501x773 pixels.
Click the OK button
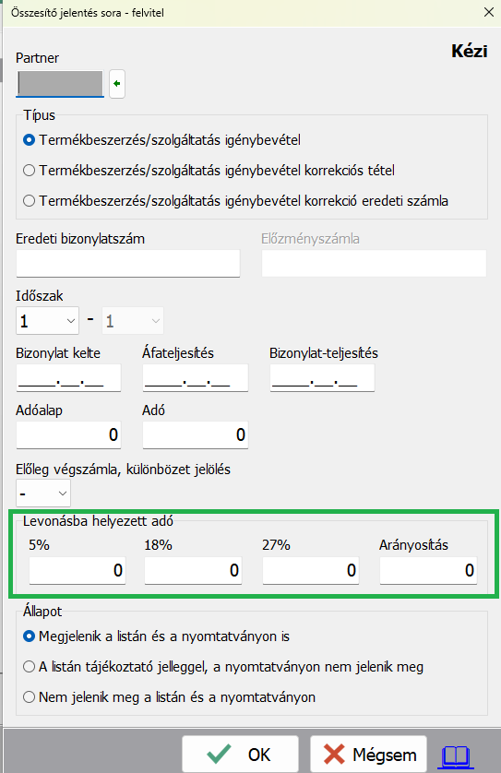tap(240, 755)
